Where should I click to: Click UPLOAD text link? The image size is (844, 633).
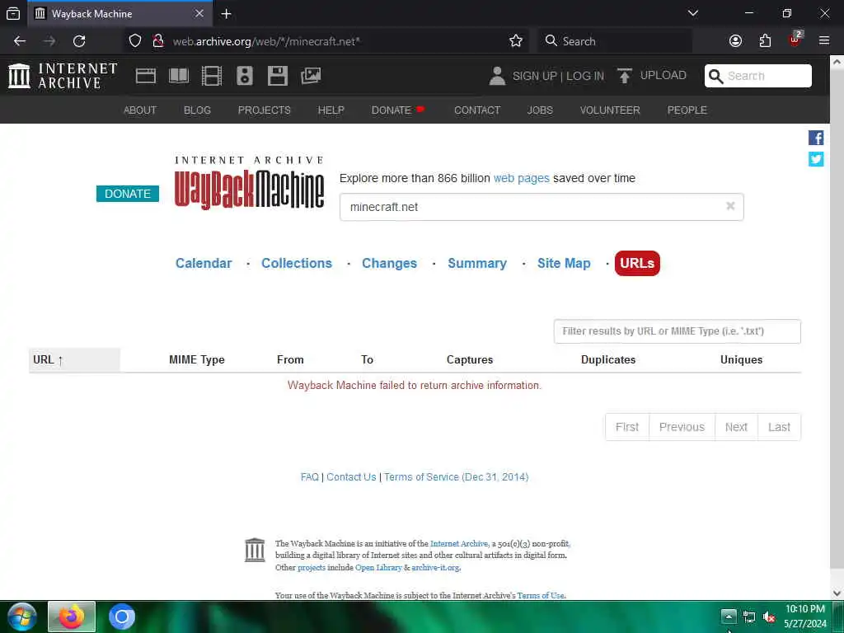point(663,75)
